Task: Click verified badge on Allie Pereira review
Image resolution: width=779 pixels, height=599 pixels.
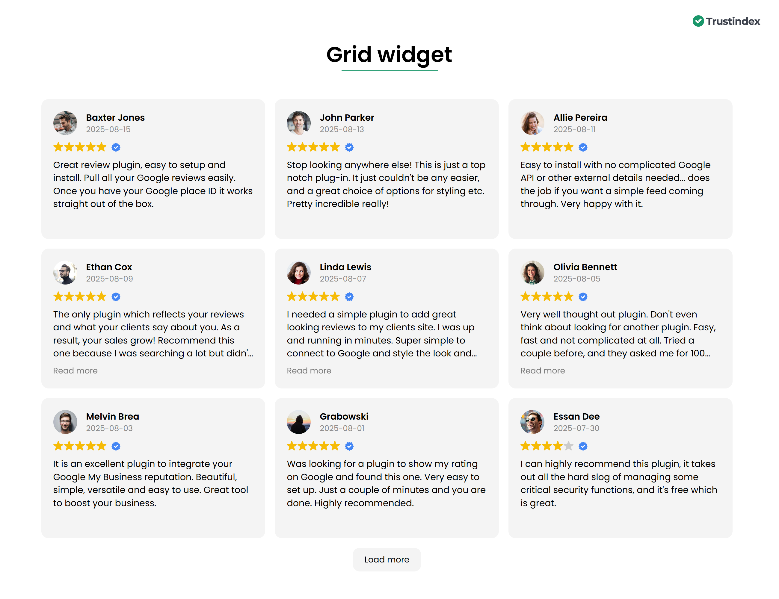Action: pyautogui.click(x=583, y=147)
